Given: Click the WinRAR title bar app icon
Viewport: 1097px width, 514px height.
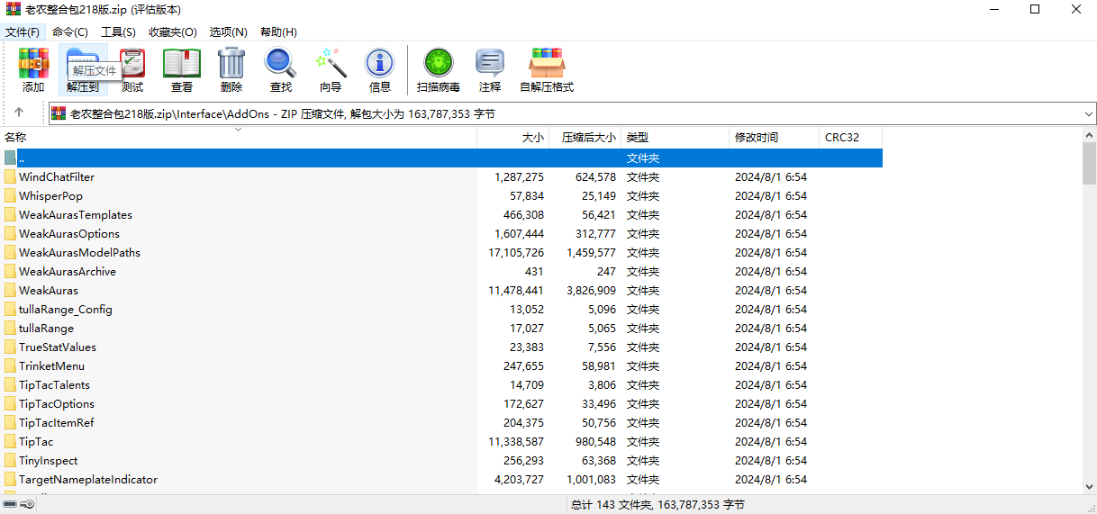Looking at the screenshot, I should tap(13, 9).
